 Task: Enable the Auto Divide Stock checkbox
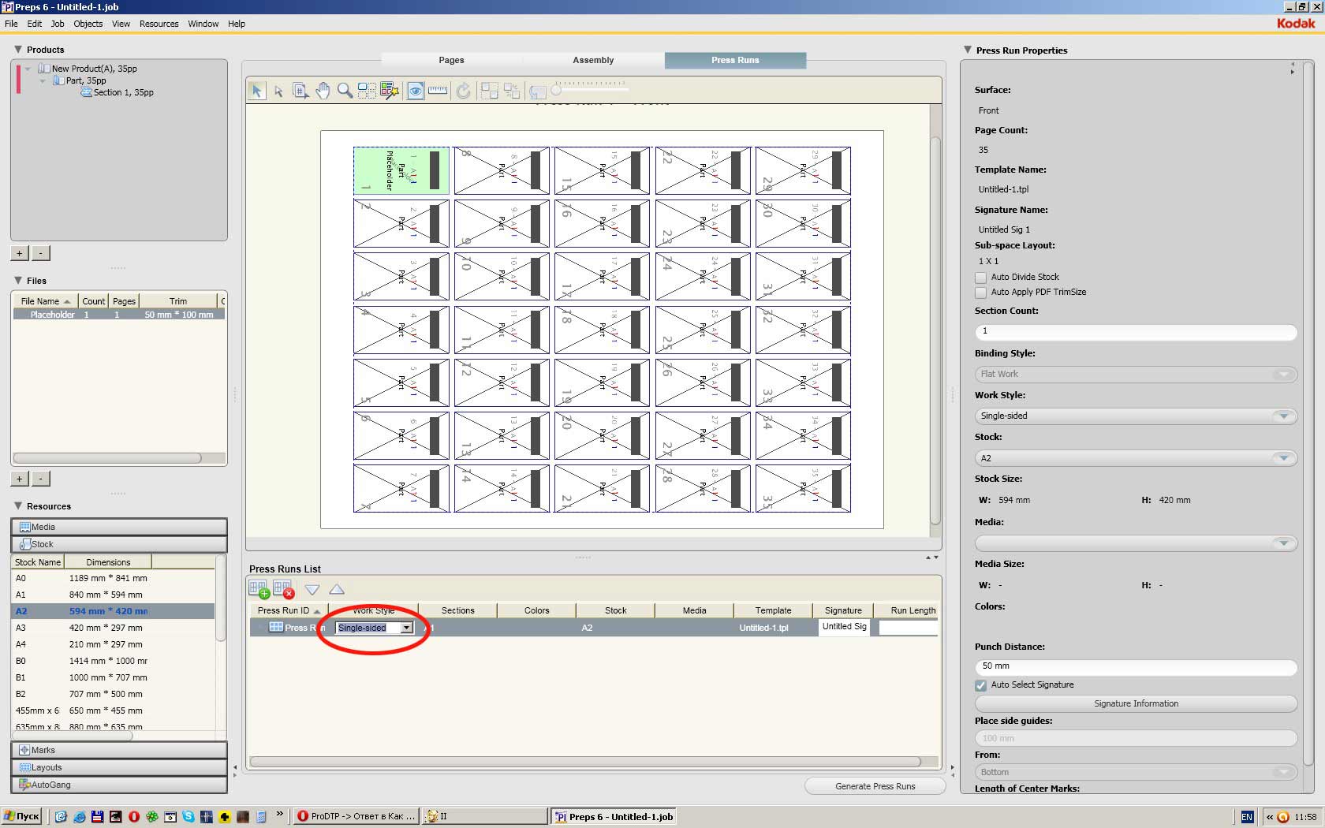(x=981, y=278)
